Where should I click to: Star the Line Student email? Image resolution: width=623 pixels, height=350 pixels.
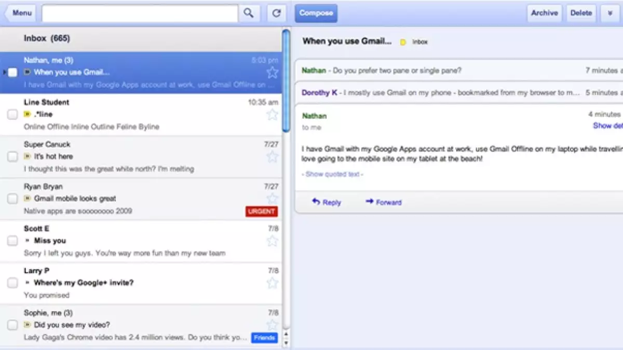272,115
